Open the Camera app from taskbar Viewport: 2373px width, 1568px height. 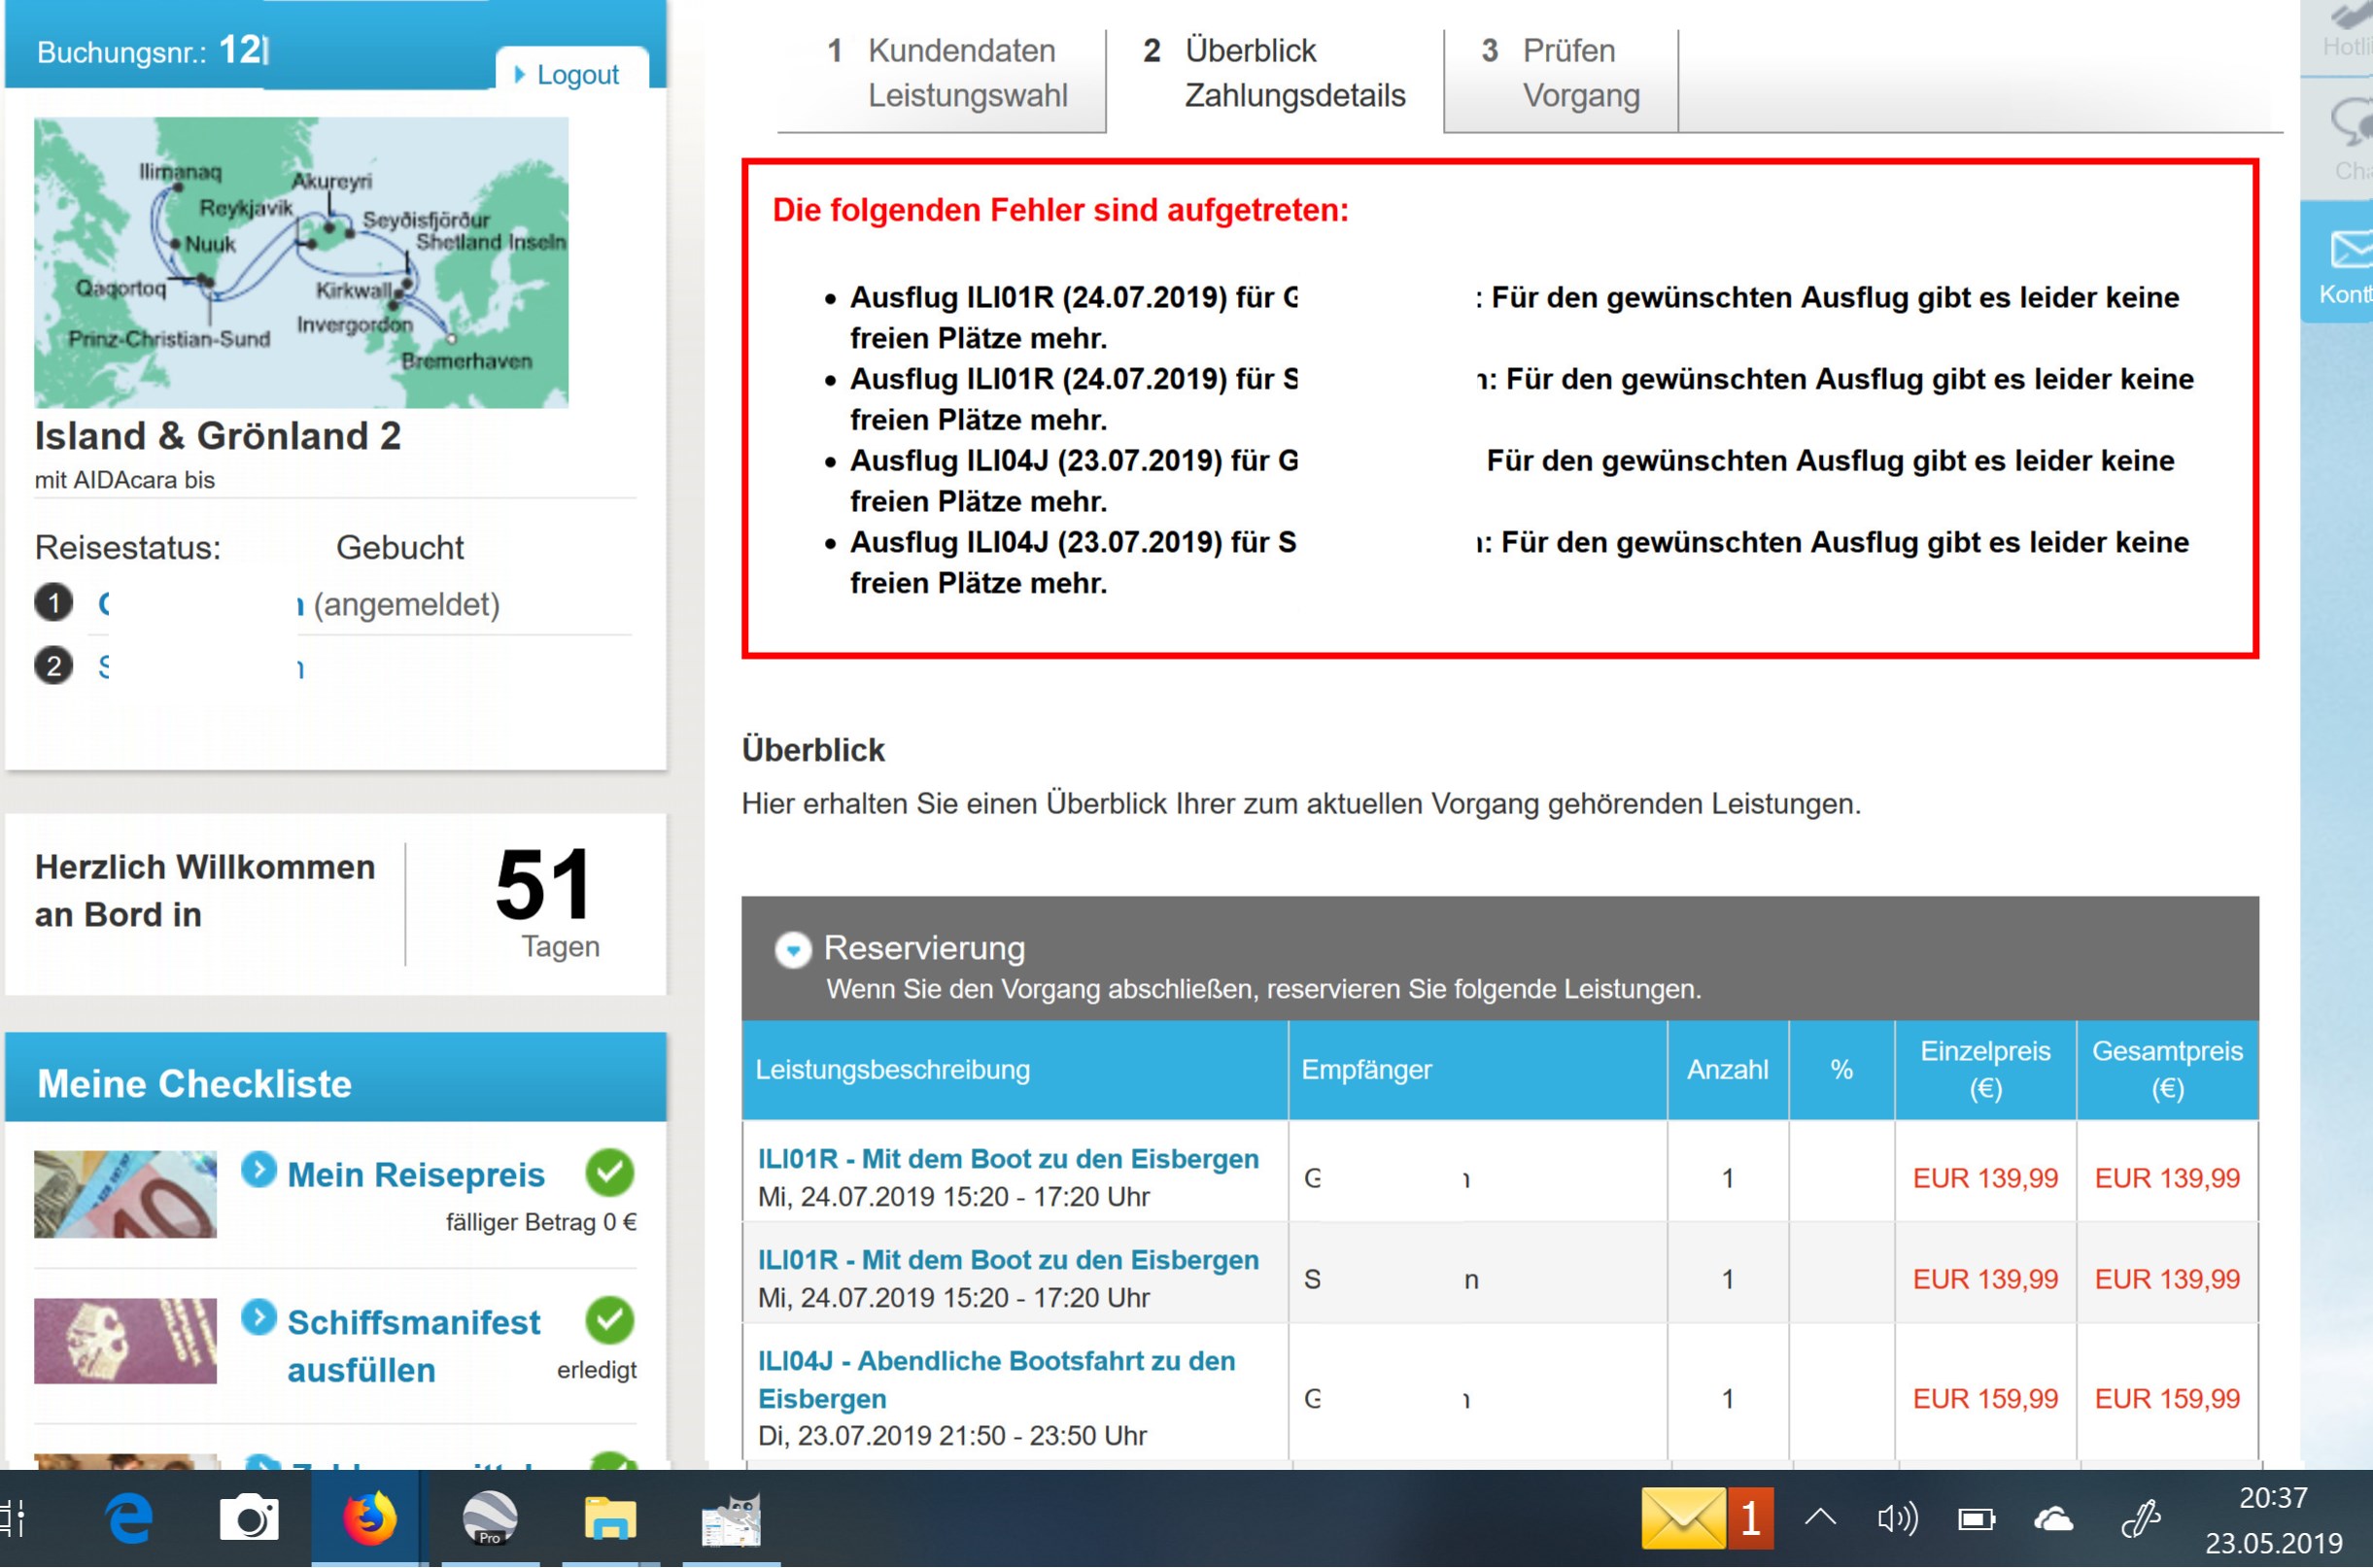[249, 1519]
